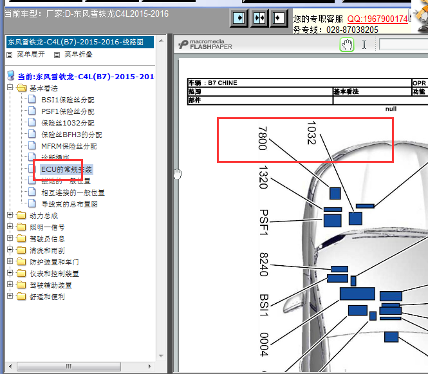Viewport: 428px width, 374px height.
Task: Open 相互连接的一般位置 document
Action: pyautogui.click(x=73, y=192)
